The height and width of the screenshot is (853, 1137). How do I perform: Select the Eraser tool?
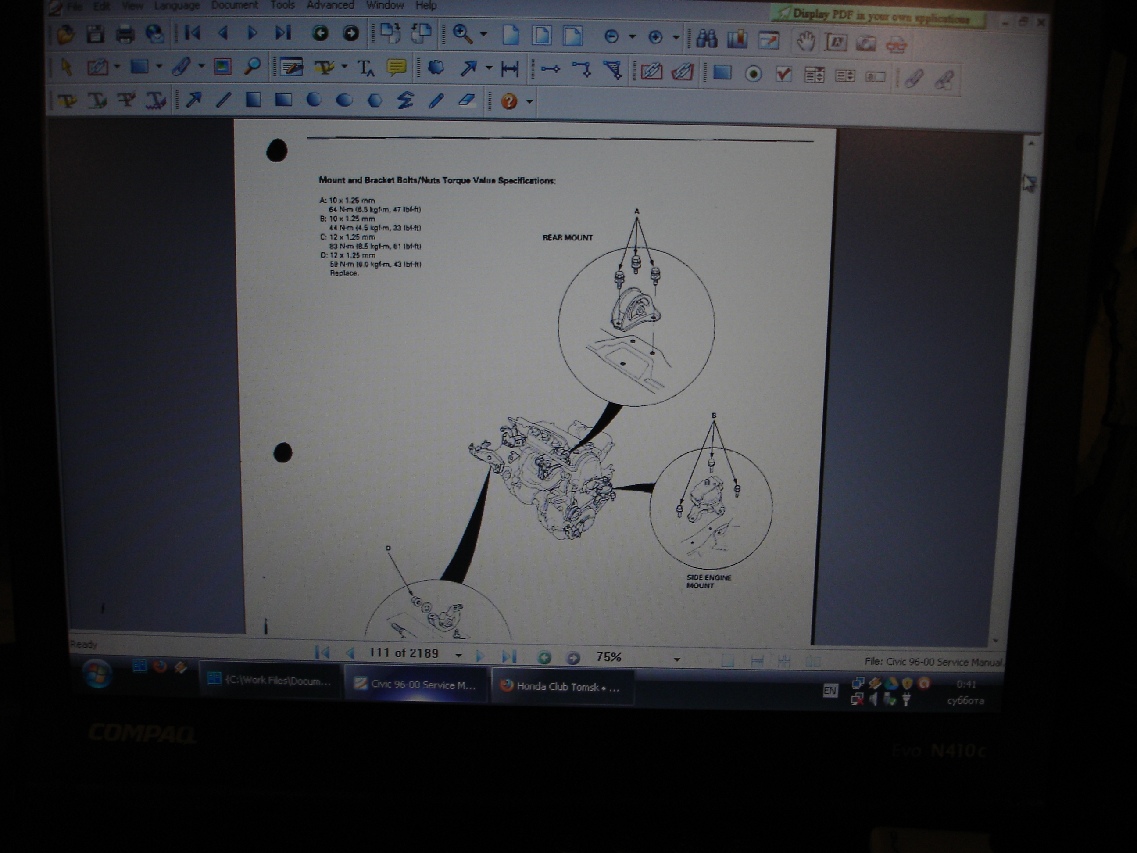[x=467, y=100]
